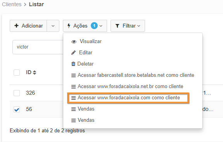
Task: Choose Acessar www.foradacaixola.net.br como cliente
Action: point(127,87)
